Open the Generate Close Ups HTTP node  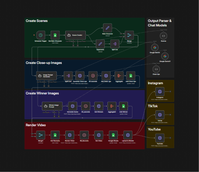[x=80, y=76]
